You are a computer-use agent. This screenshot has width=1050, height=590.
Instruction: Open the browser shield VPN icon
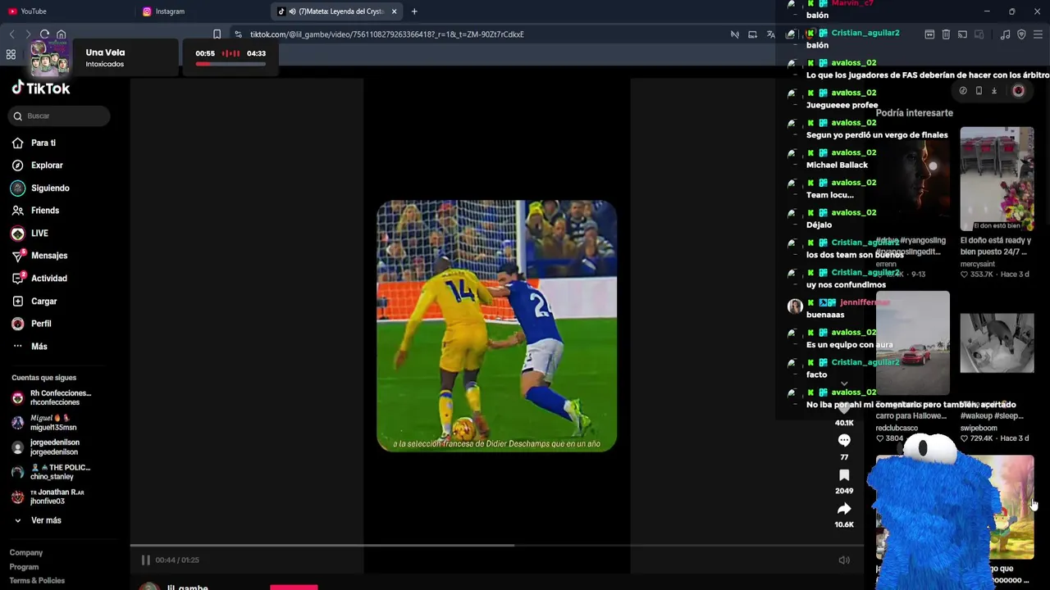pos(1021,34)
